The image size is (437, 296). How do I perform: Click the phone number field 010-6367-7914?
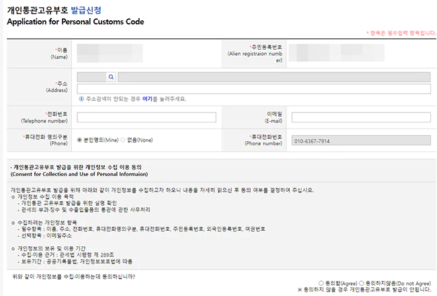pos(361,141)
